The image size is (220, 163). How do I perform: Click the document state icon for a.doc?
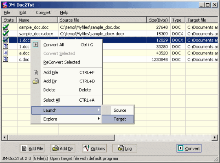coord(5,53)
